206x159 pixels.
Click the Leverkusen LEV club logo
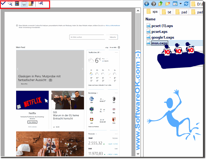[92, 119]
